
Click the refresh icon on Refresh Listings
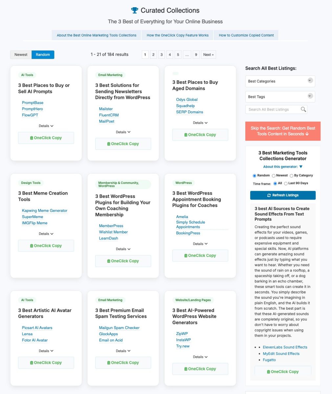pyautogui.click(x=269, y=195)
